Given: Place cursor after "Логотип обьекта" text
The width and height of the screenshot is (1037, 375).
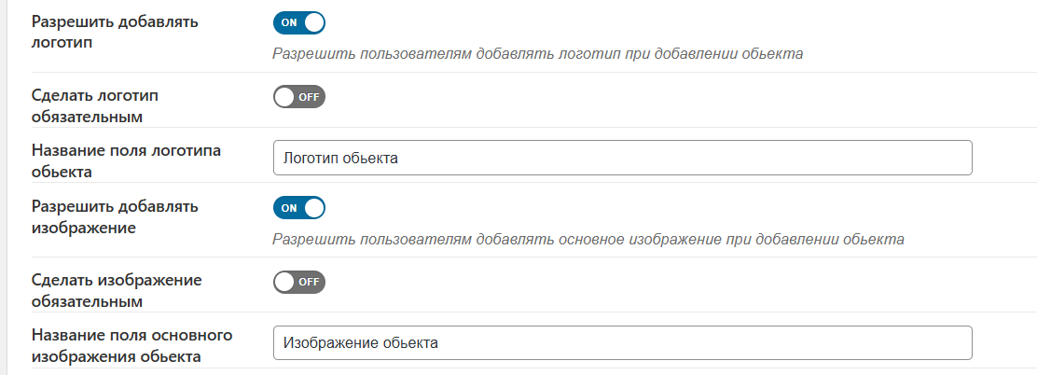Looking at the screenshot, I should coord(401,158).
